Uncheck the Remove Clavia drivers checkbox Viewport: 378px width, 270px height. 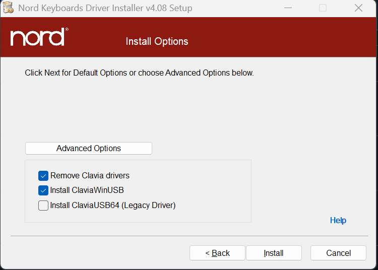click(43, 176)
